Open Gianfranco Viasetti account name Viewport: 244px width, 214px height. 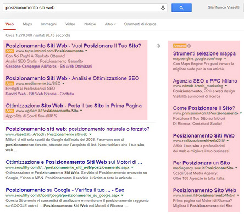[x=223, y=7]
